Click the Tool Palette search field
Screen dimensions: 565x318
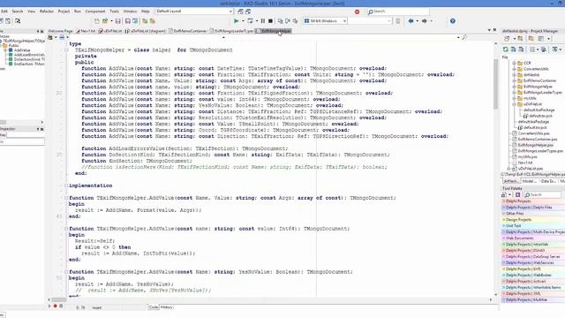(542, 194)
